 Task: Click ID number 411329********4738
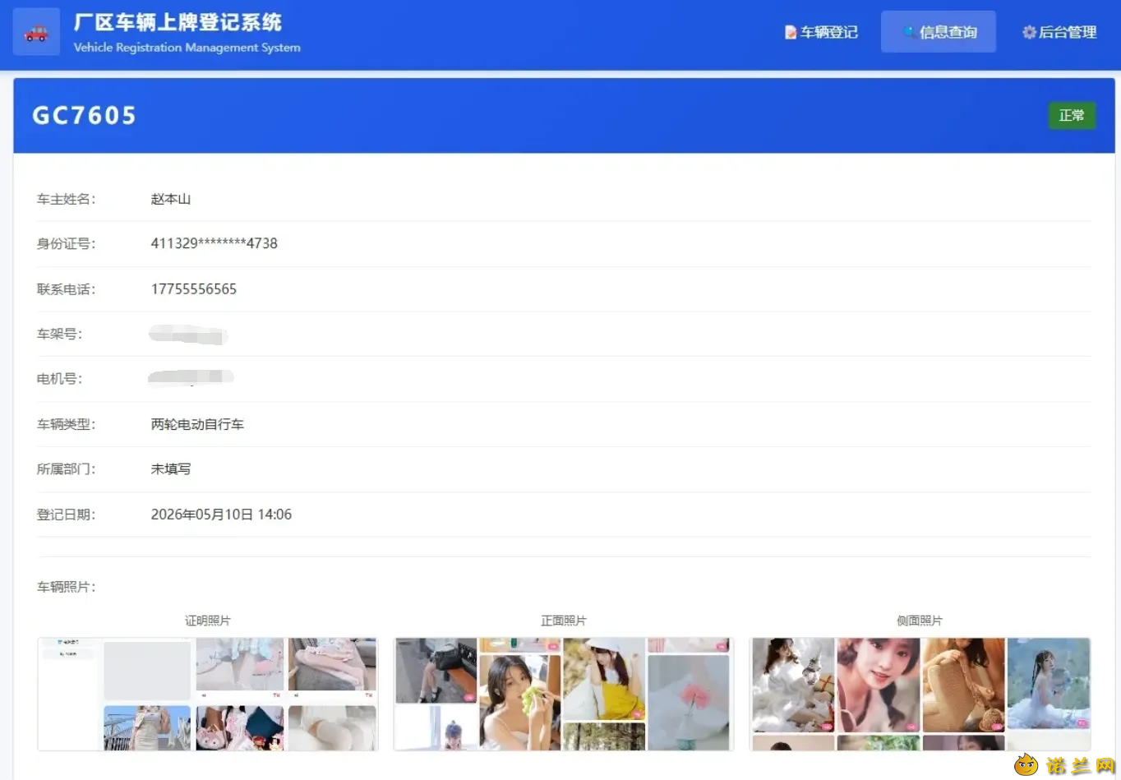pyautogui.click(x=215, y=243)
